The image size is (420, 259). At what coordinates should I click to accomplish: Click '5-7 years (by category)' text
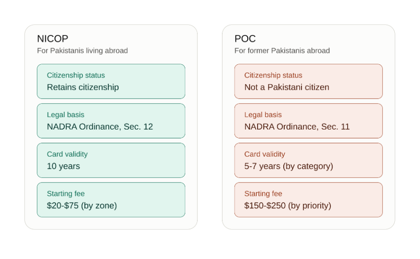point(289,166)
